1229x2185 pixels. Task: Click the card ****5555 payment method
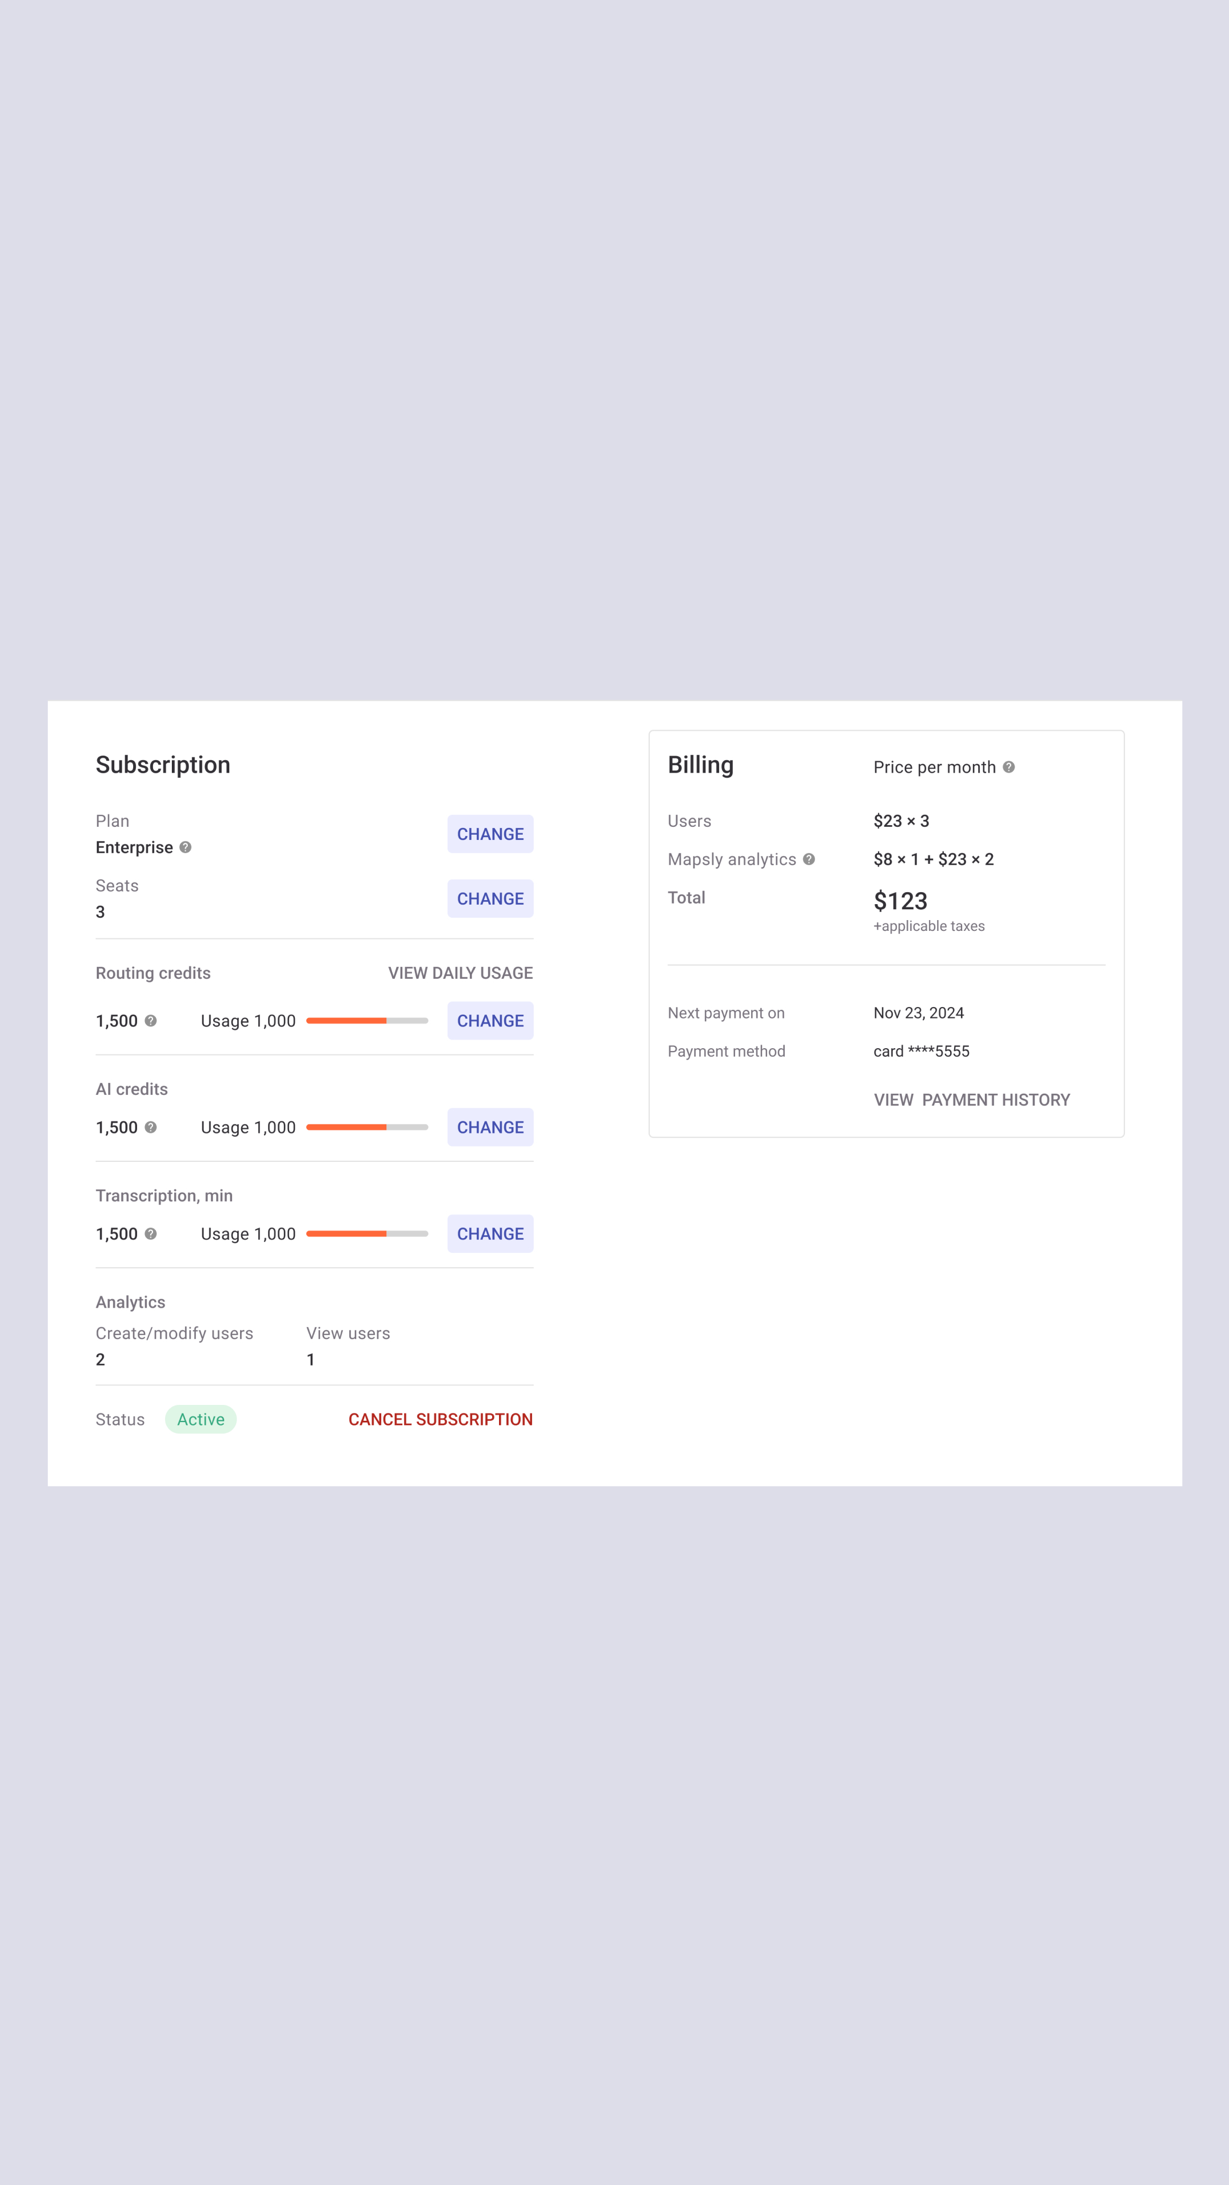pos(921,1051)
